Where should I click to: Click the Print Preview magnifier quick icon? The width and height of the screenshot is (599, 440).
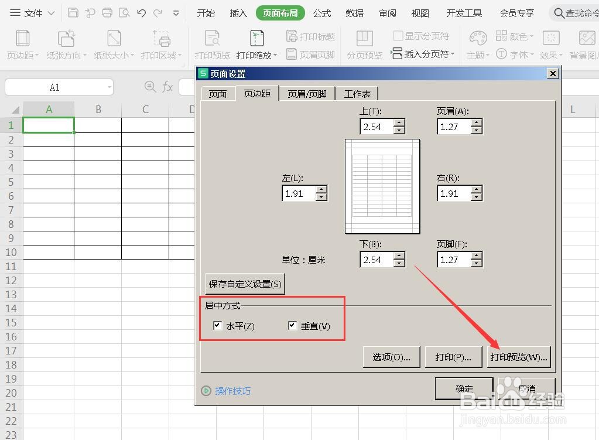125,13
